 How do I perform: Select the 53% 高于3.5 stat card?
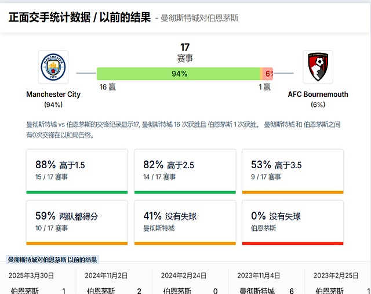click(293, 172)
